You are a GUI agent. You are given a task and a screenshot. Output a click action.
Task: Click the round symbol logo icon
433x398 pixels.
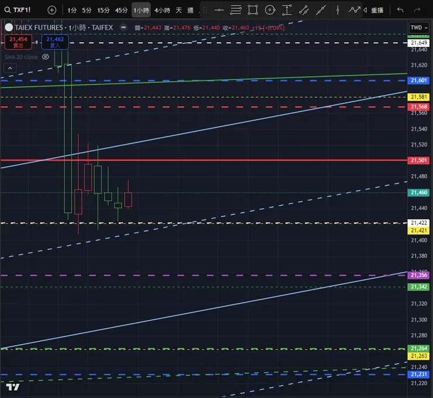[9, 28]
